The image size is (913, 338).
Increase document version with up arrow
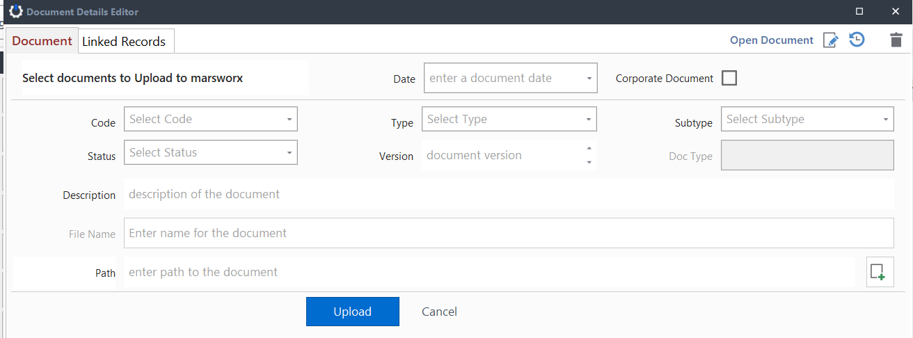(589, 148)
